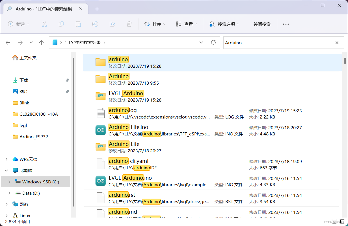Expand the 网络 tree node

tap(7, 204)
